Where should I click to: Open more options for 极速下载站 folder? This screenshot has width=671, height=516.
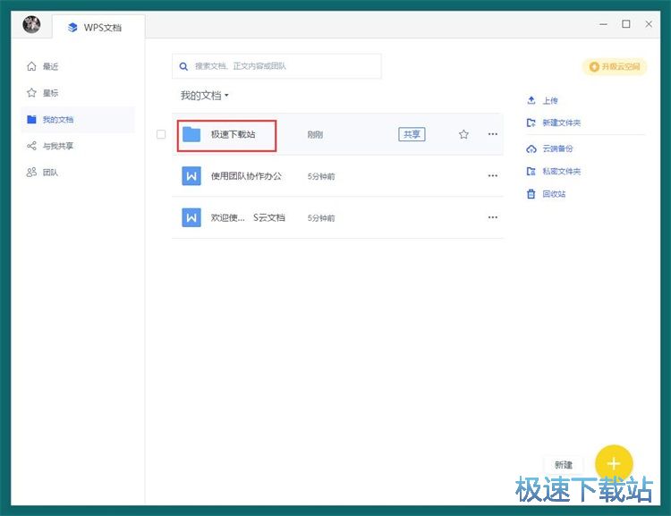coord(493,134)
